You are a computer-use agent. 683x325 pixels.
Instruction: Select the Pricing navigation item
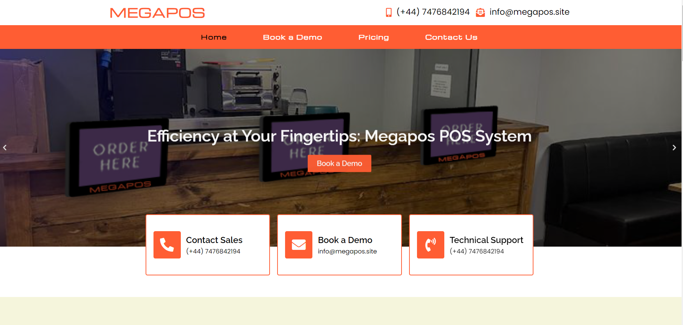pyautogui.click(x=374, y=37)
